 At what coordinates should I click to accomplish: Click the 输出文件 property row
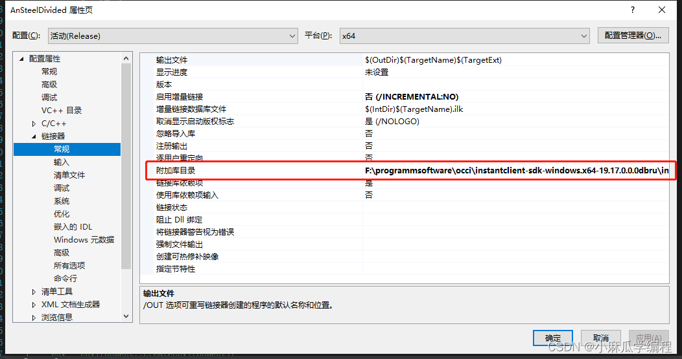404,60
